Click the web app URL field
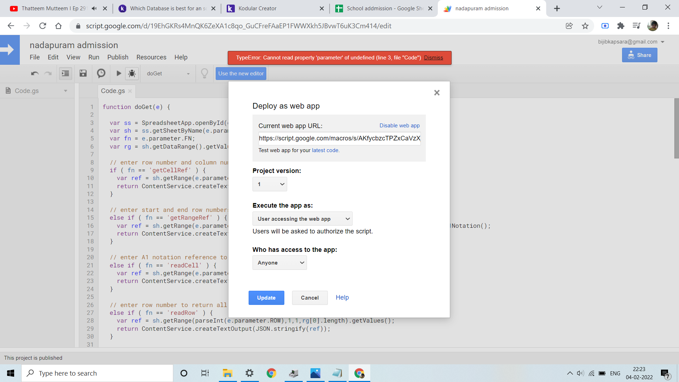The image size is (679, 382). [339, 138]
